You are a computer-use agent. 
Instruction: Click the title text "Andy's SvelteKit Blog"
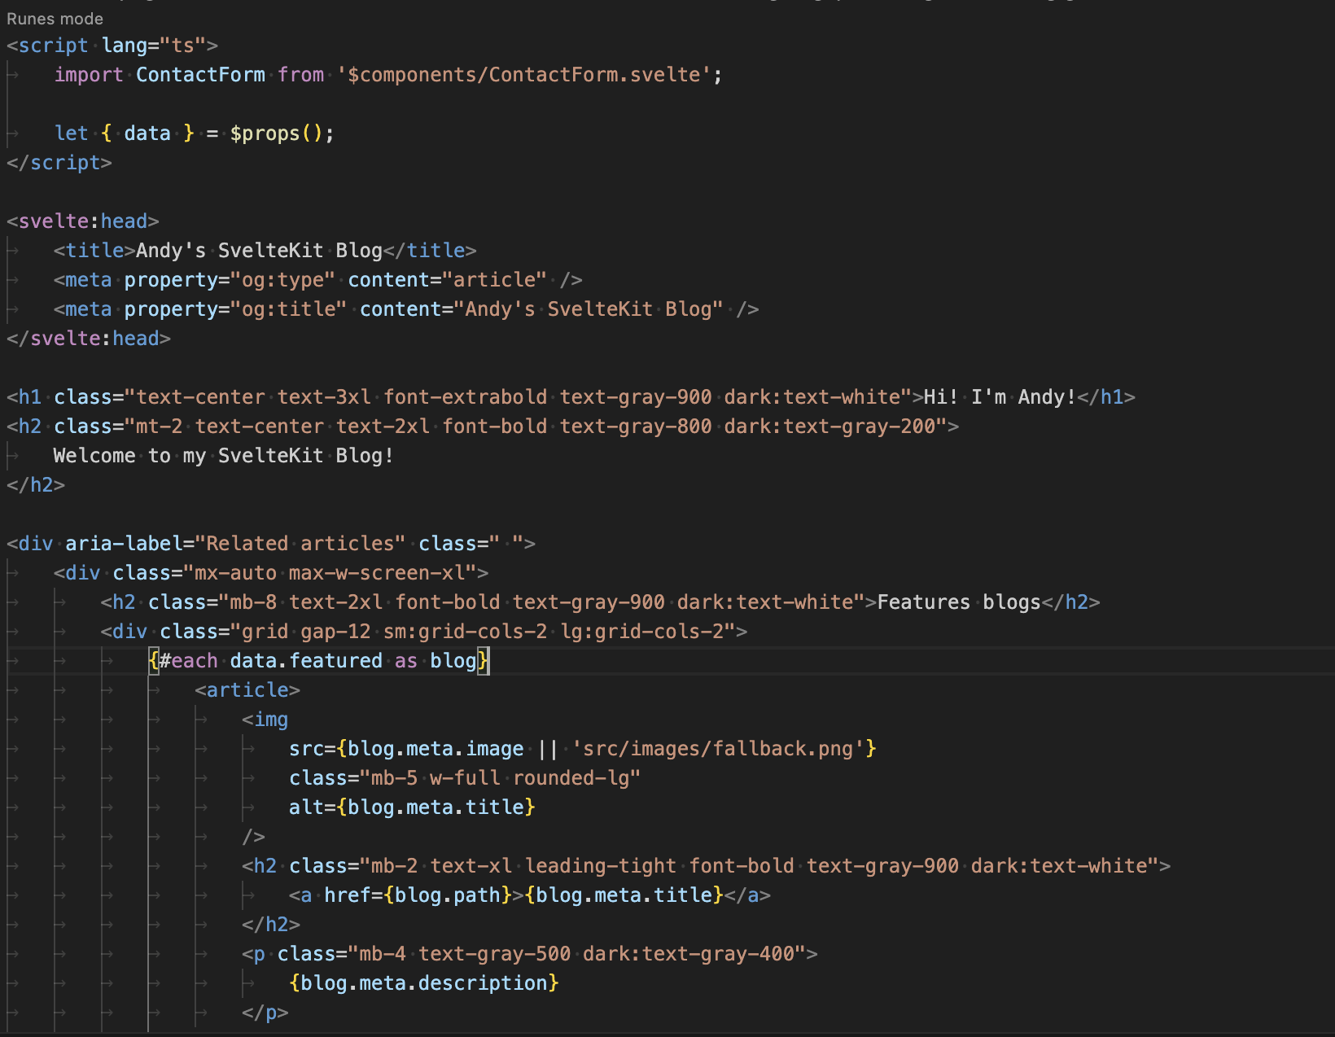tap(259, 251)
